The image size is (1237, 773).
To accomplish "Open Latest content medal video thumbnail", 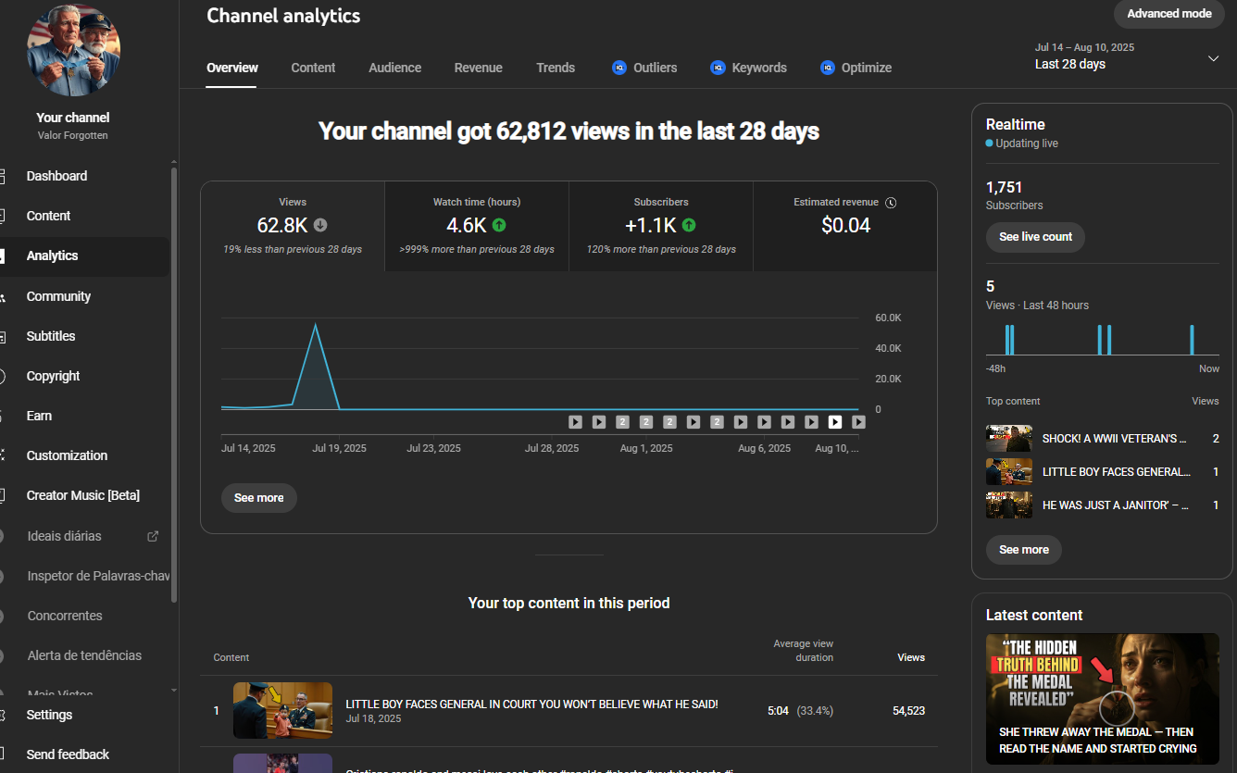I will tap(1103, 699).
